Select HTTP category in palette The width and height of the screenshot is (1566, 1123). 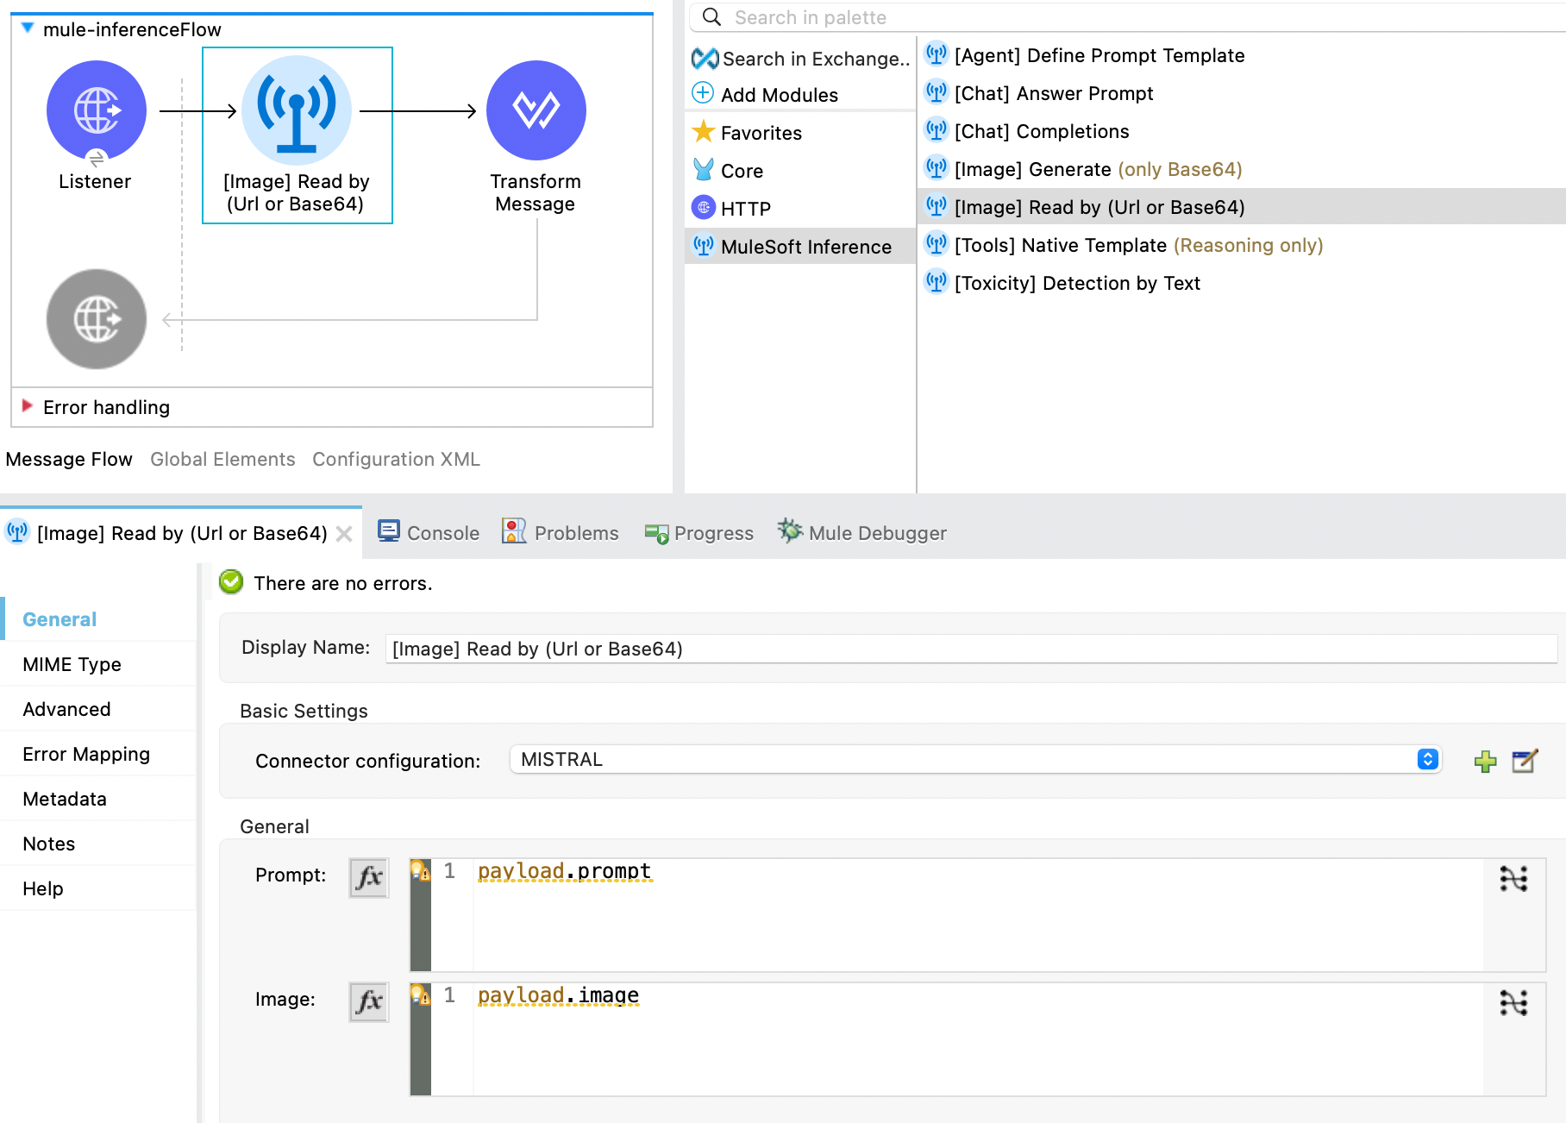point(800,209)
